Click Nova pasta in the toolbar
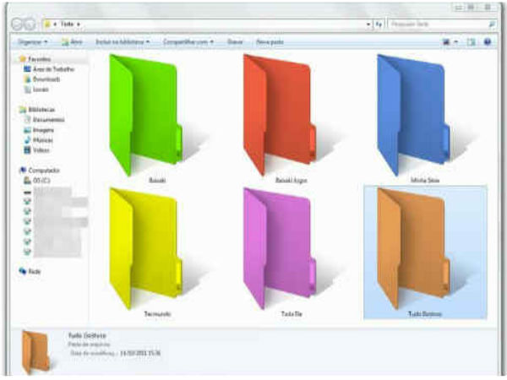Screen dimensions: 507x380 (x=270, y=41)
